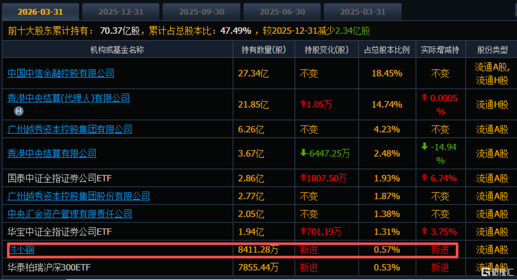Click the 70.37亿股 total holdings figure

(x=120, y=31)
